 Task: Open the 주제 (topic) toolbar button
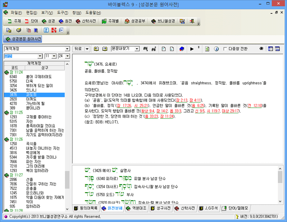14,21
